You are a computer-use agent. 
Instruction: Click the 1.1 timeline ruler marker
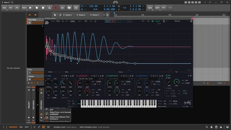click(x=115, y=15)
